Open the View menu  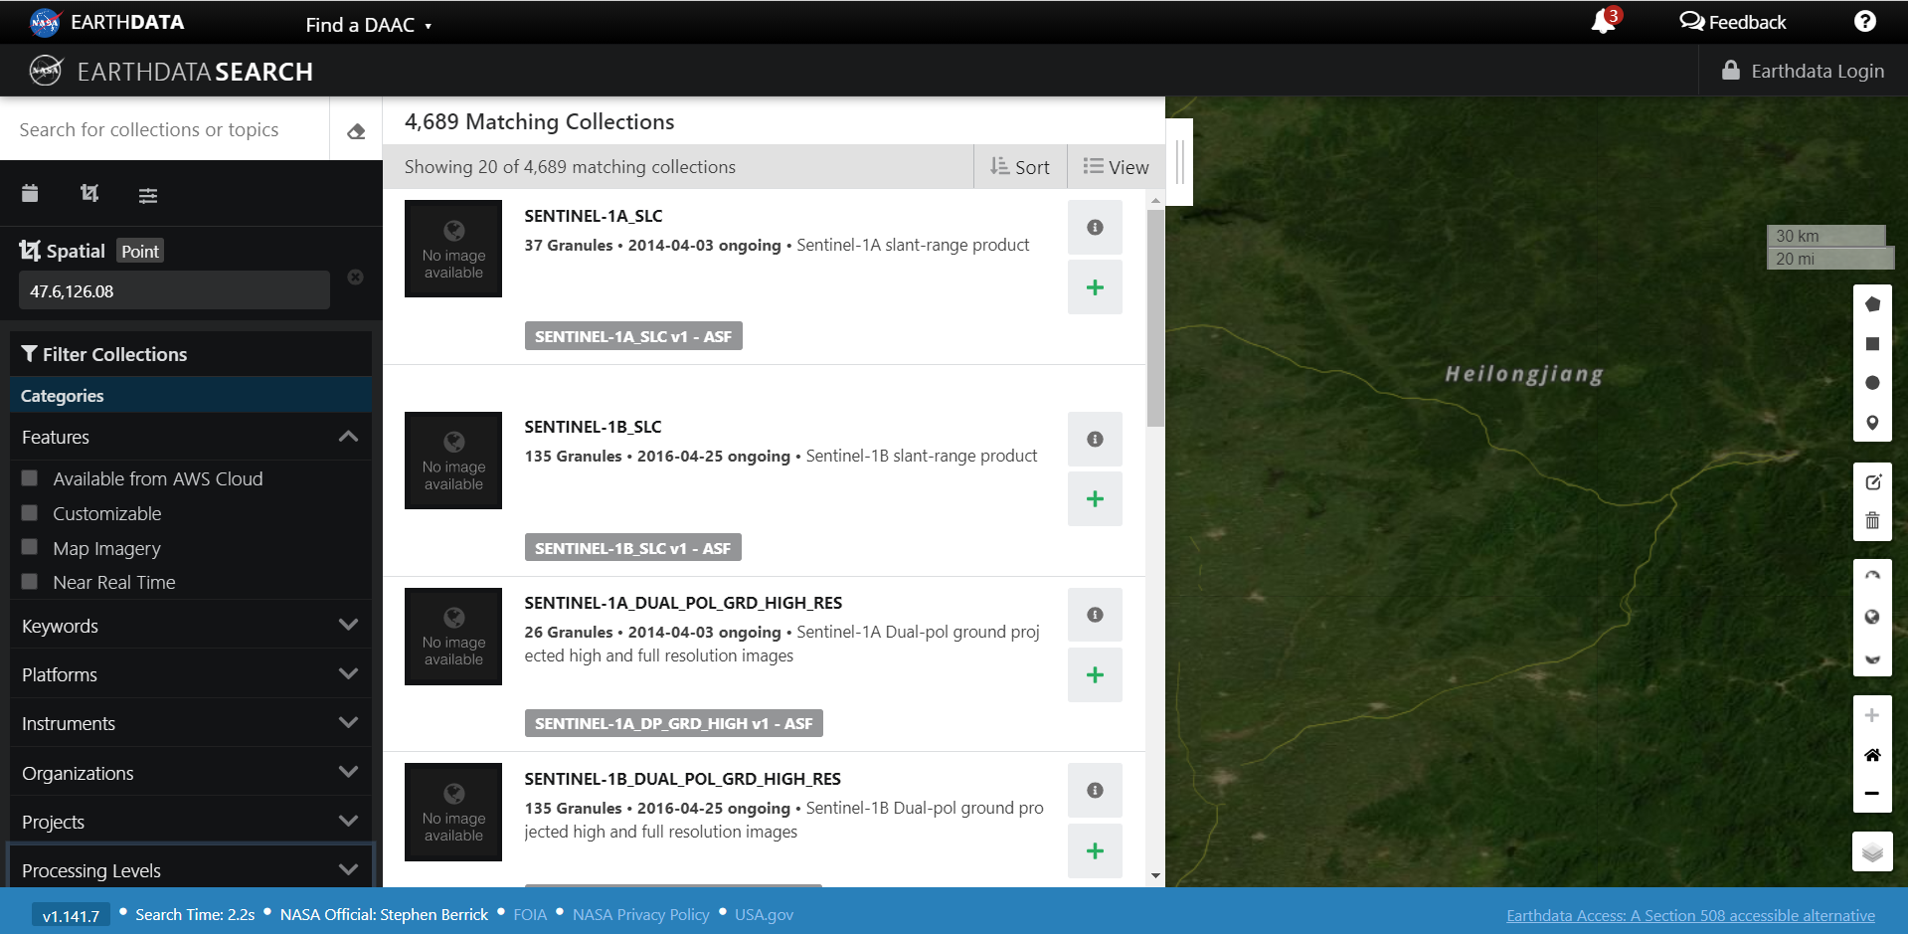click(x=1116, y=167)
